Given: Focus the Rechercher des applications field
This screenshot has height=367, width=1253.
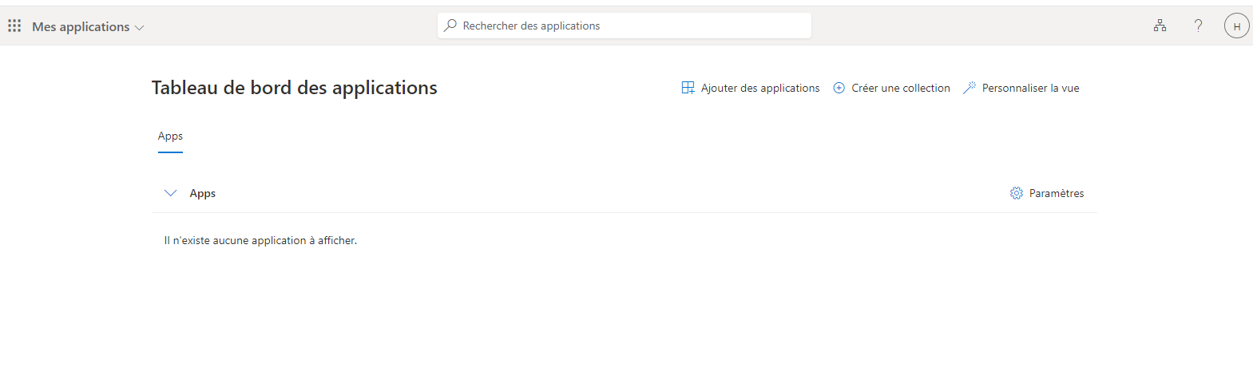Looking at the screenshot, I should click(x=631, y=26).
